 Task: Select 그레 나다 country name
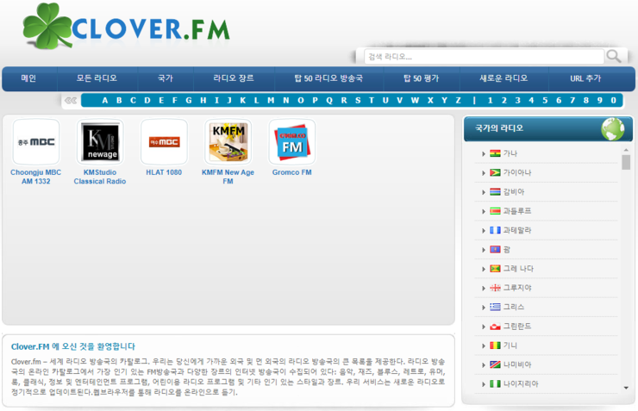pos(518,269)
